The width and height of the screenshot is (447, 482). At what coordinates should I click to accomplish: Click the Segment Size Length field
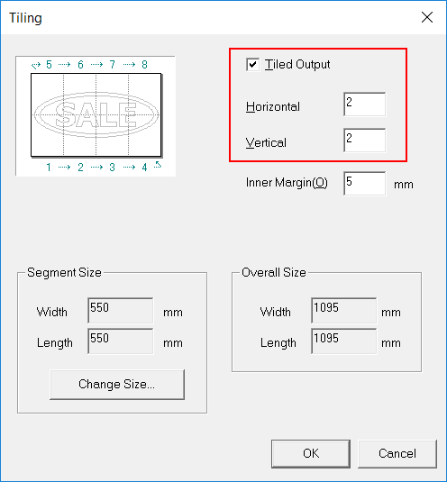point(121,341)
